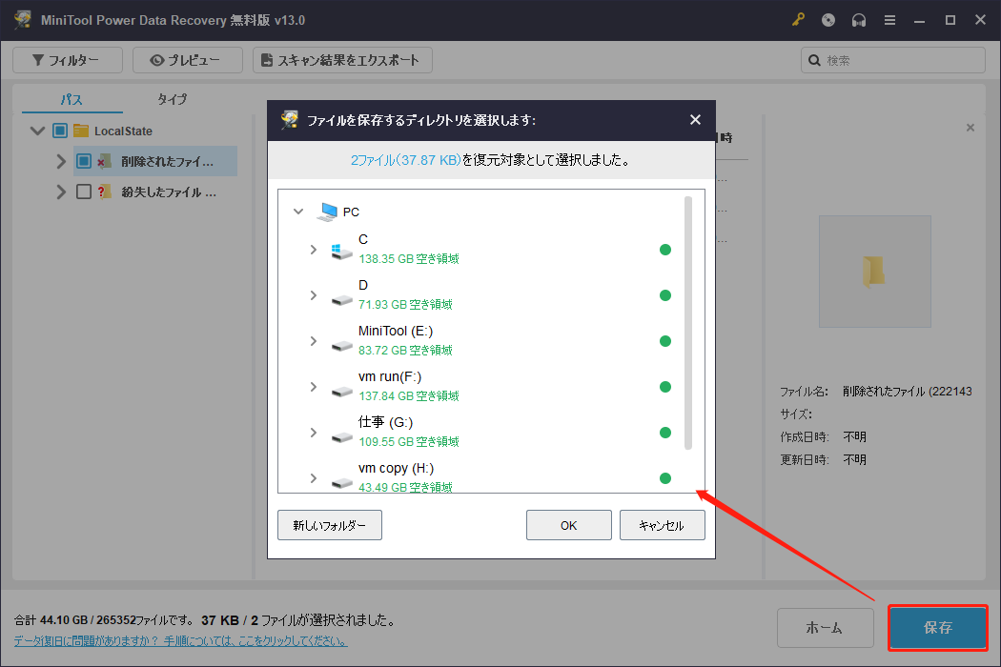This screenshot has height=667, width=1001.
Task: Click the ホーム button
Action: coord(825,628)
